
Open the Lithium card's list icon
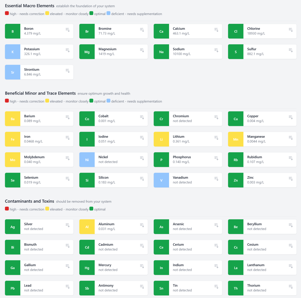[216, 138]
